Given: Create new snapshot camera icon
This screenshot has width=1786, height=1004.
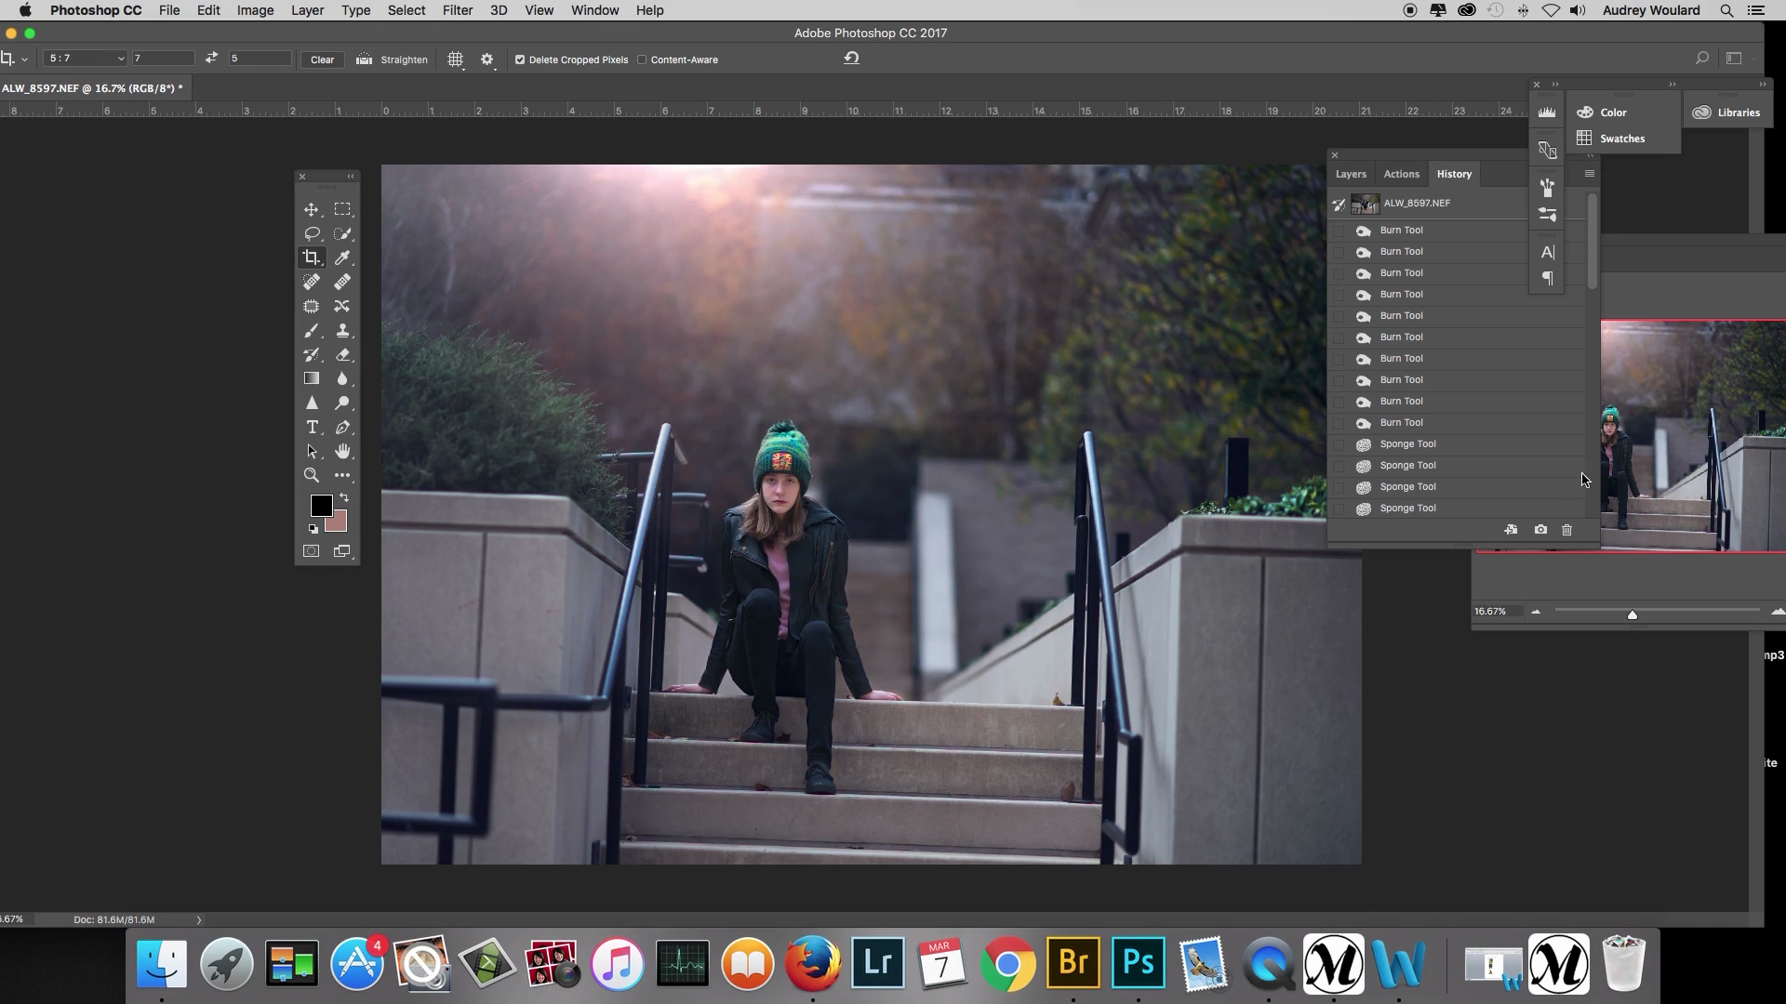Looking at the screenshot, I should (1540, 529).
